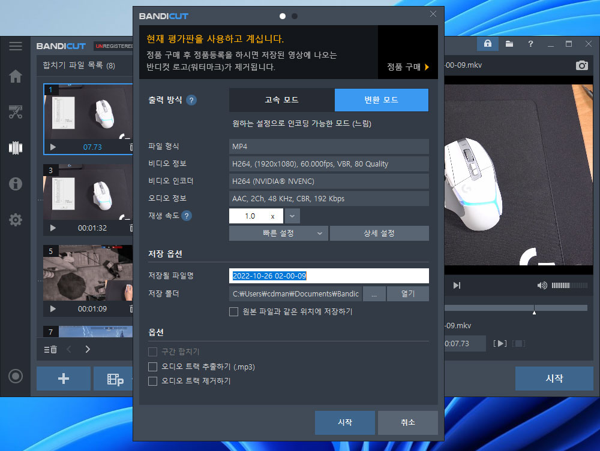This screenshot has width=600, height=451.
Task: Take snapshot with the camera icon
Action: [581, 65]
